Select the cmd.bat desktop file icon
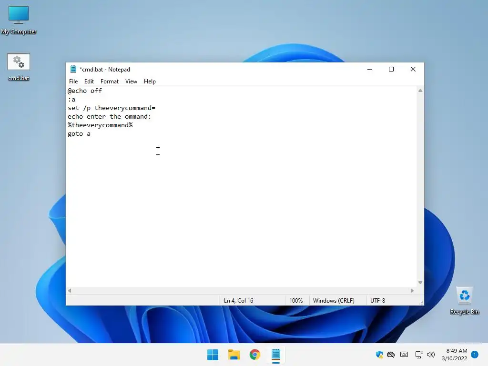This screenshot has height=366, width=488. tap(19, 67)
